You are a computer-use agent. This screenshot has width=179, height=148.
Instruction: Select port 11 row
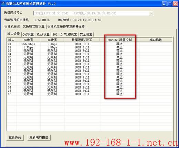[89, 77]
